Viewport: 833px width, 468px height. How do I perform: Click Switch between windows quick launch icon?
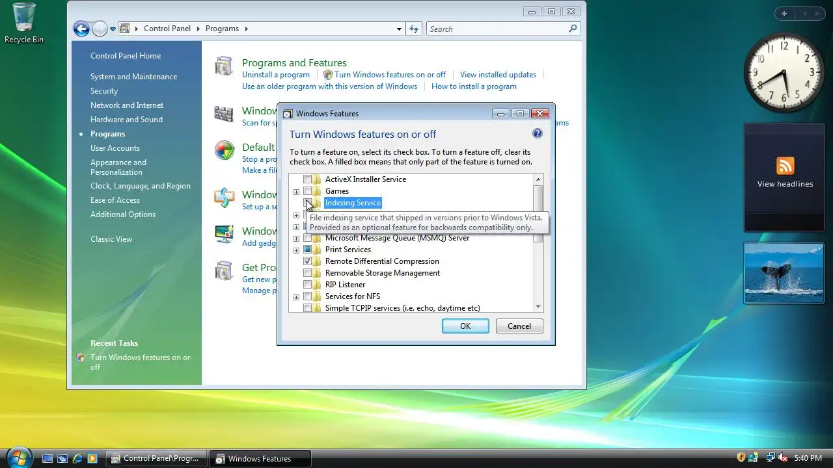click(x=62, y=458)
